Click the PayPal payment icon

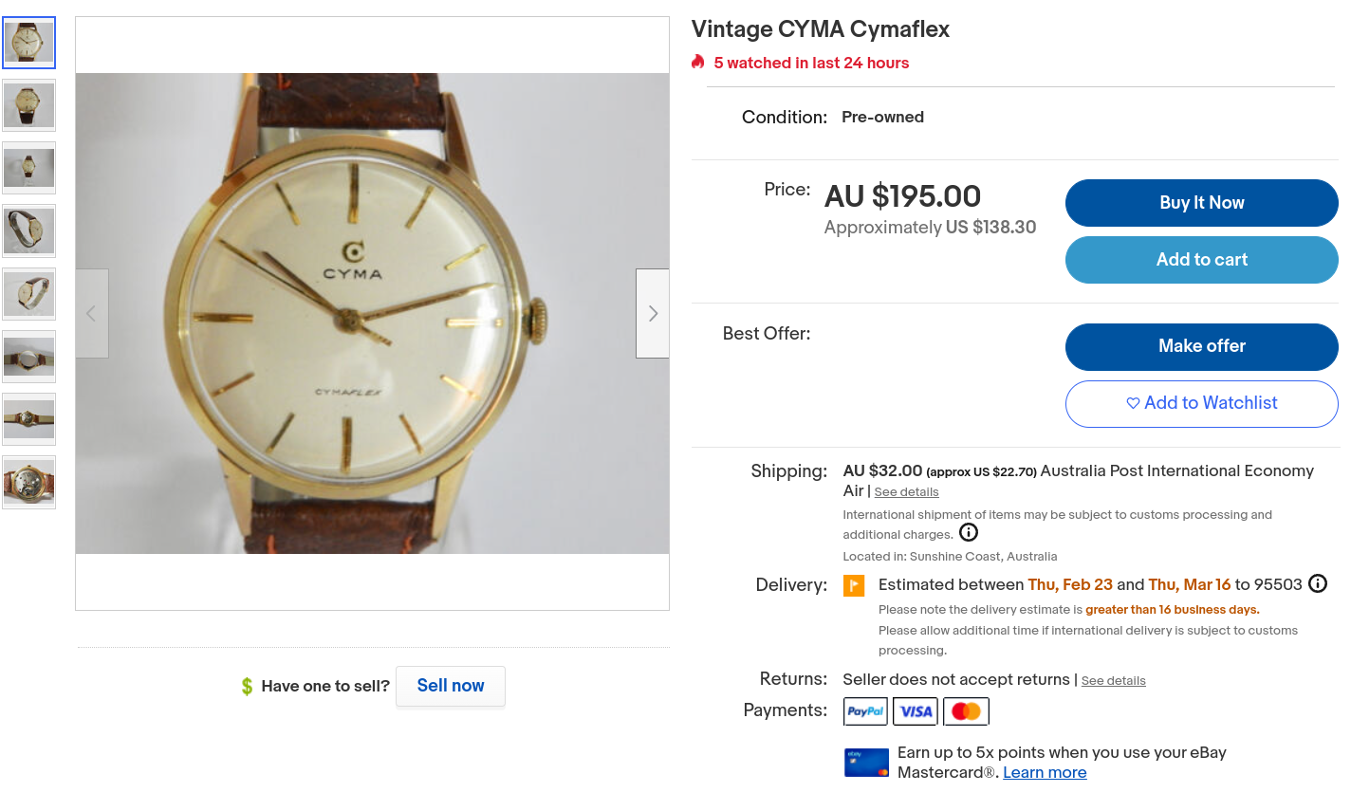pyautogui.click(x=865, y=711)
